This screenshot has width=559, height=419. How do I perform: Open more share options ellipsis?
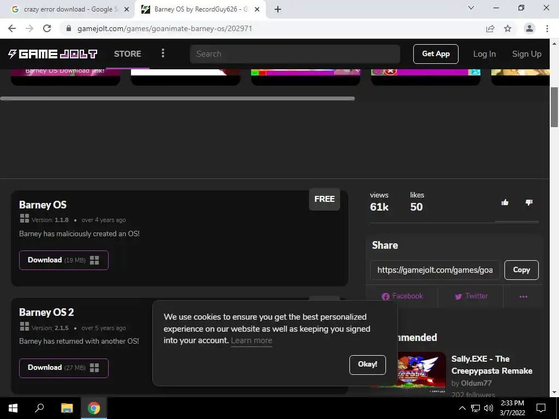point(523,296)
